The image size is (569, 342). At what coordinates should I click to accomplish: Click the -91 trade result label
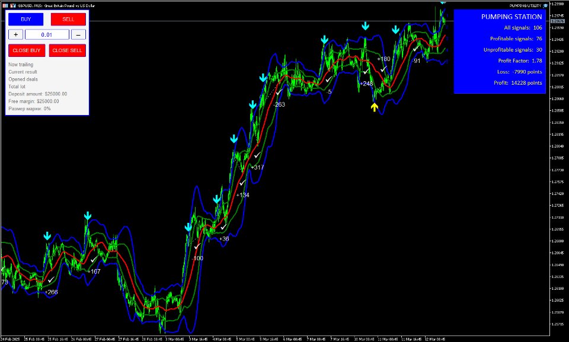416,61
